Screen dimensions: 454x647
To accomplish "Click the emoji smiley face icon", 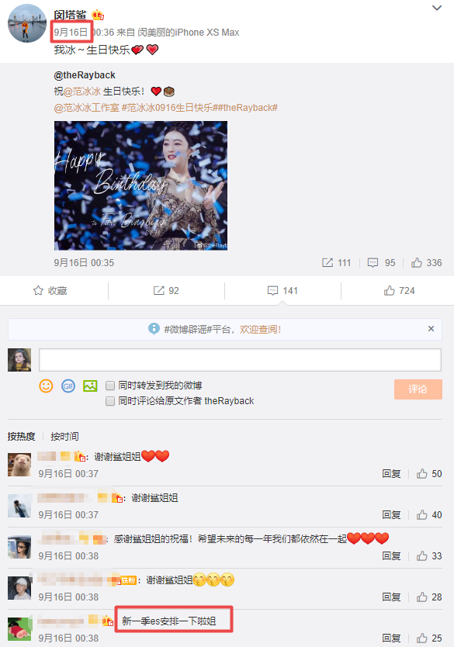I will (46, 386).
